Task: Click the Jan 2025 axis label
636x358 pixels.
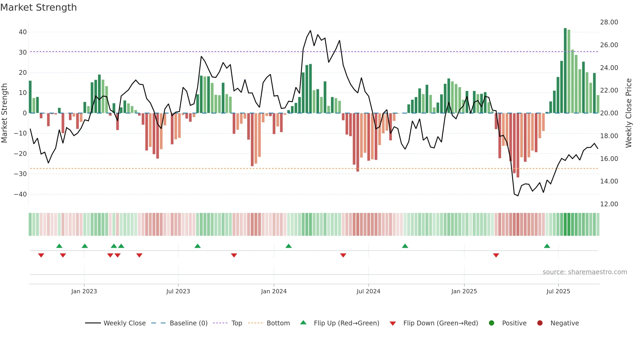Action: pos(464,291)
